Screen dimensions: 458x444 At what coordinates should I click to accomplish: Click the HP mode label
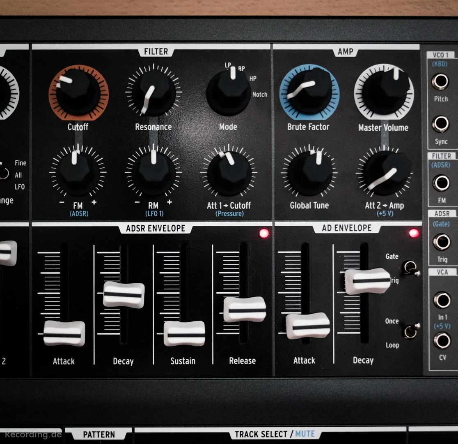tap(253, 79)
